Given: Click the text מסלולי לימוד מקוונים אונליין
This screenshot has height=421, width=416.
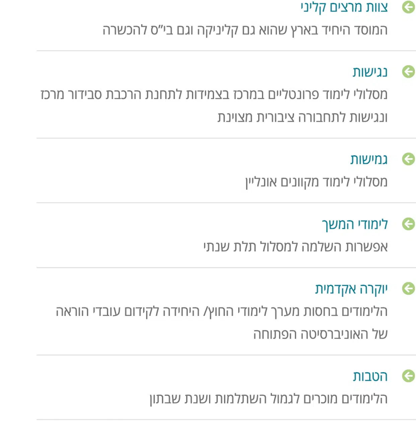Looking at the screenshot, I should coord(316,182).
